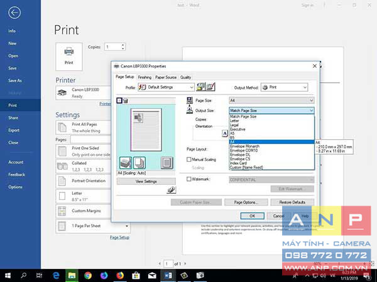Screen dimensions: 377x282
Task: Click the View Settings button
Action: [x=146, y=182]
